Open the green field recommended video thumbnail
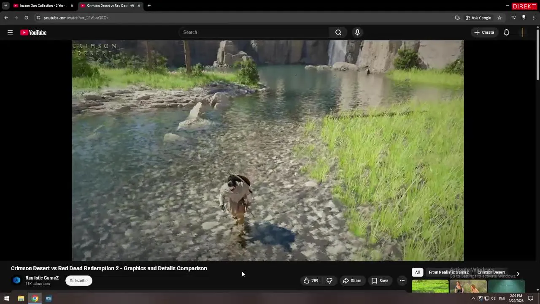The height and width of the screenshot is (304, 540). pyautogui.click(x=430, y=286)
